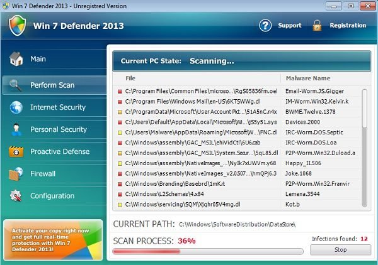Click the Configuration gear icon
Image resolution: width=378 pixels, height=265 pixels.
(x=16, y=196)
